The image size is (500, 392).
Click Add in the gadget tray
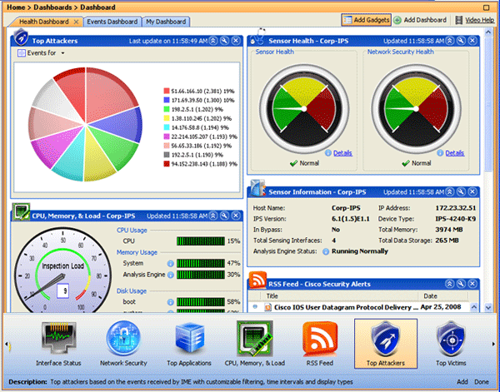click(x=462, y=381)
